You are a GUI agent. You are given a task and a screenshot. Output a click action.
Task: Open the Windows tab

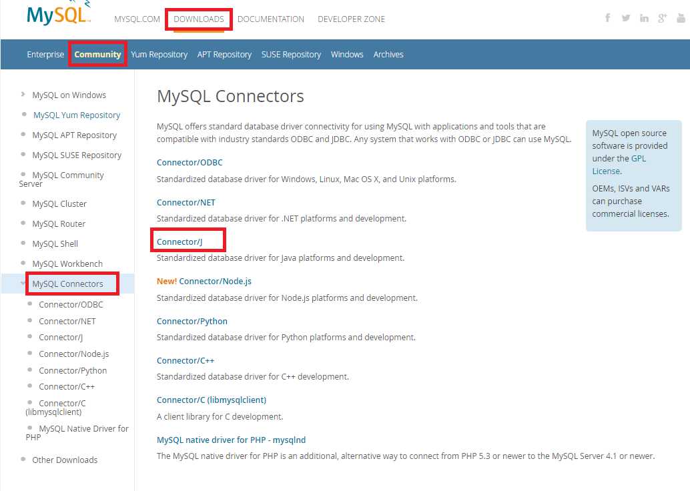347,55
